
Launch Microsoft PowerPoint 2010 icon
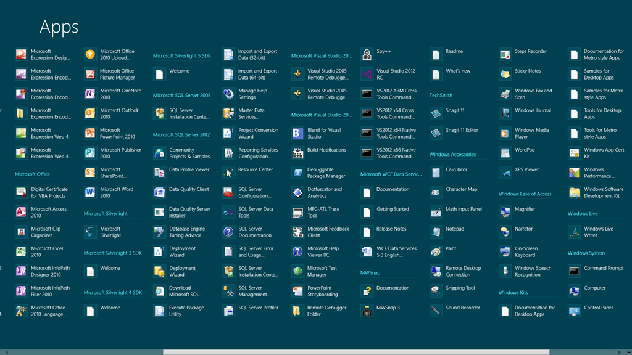(x=90, y=133)
